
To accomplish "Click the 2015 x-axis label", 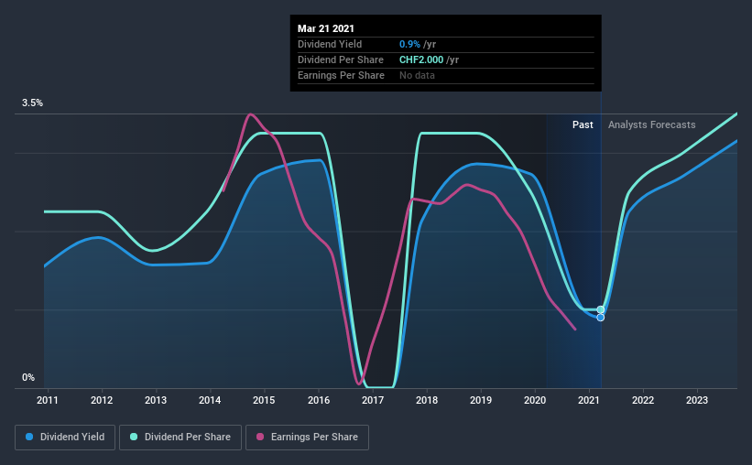I will pyautogui.click(x=265, y=400).
